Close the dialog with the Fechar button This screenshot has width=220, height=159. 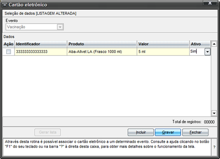[195, 132]
